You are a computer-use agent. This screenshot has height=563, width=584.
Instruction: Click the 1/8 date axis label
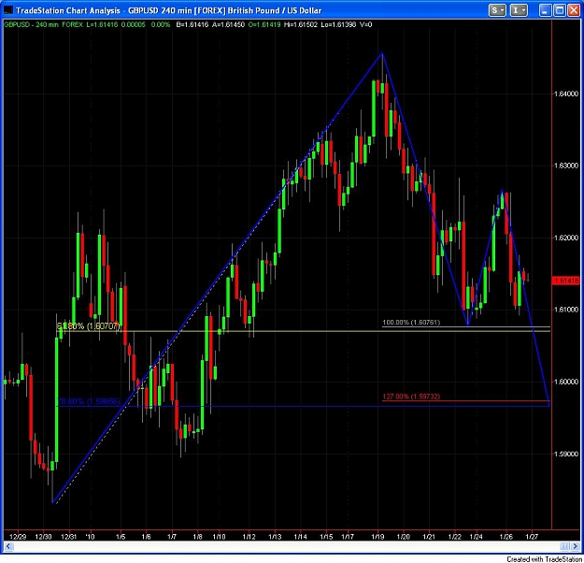point(197,537)
